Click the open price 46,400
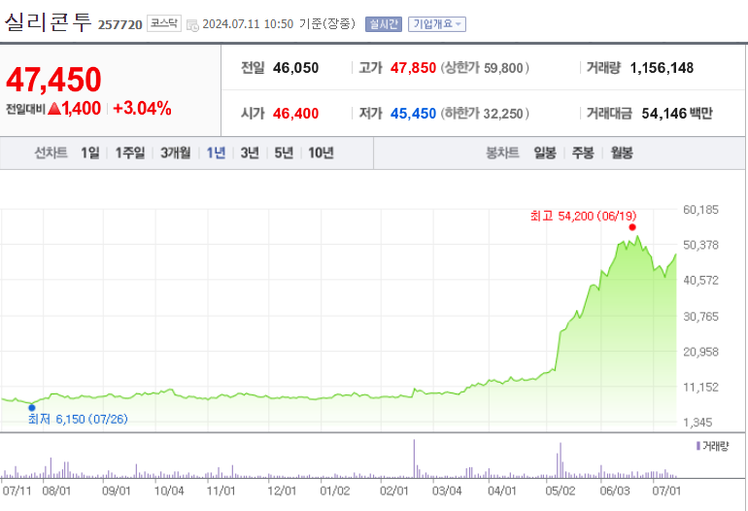The image size is (748, 511). coord(295,114)
